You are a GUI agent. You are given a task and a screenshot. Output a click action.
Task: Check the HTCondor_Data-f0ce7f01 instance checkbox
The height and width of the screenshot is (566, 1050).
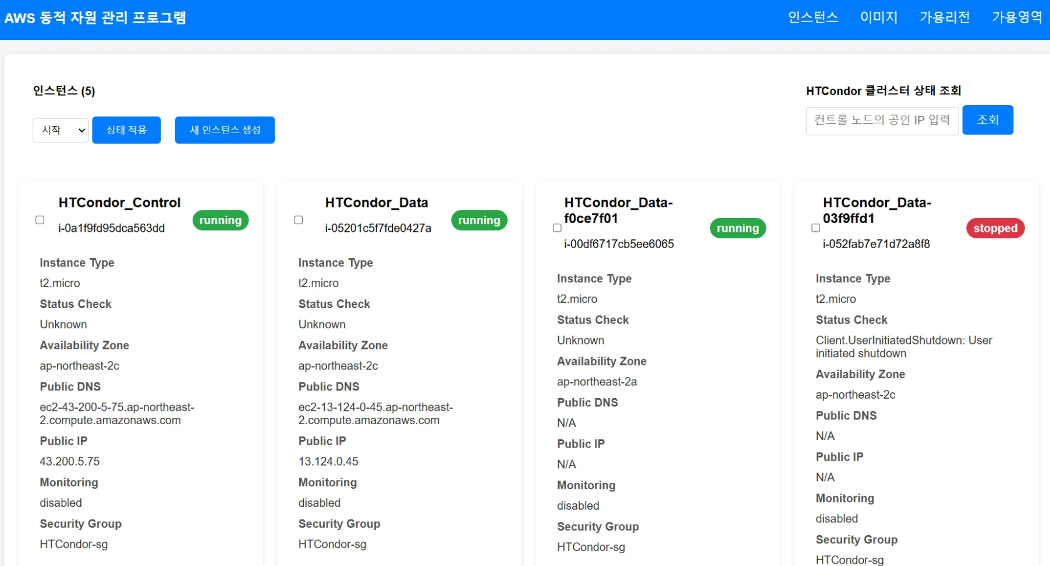pyautogui.click(x=557, y=228)
